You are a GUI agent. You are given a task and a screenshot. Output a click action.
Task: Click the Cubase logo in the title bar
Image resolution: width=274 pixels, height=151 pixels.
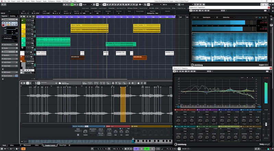(1, 1)
